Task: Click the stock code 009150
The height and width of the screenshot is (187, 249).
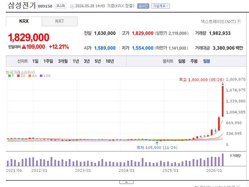Action: pyautogui.click(x=45, y=6)
